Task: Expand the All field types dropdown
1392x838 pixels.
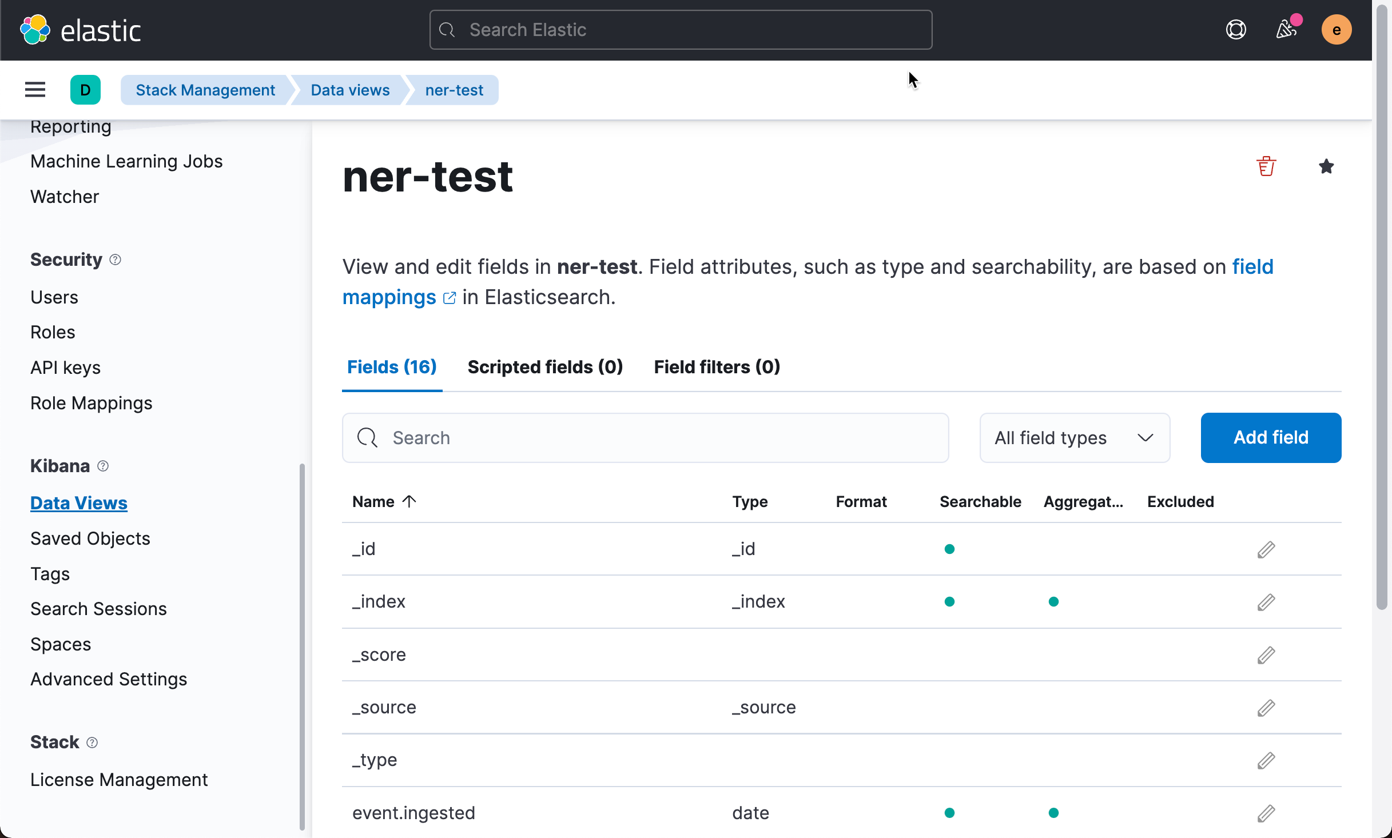Action: tap(1074, 438)
